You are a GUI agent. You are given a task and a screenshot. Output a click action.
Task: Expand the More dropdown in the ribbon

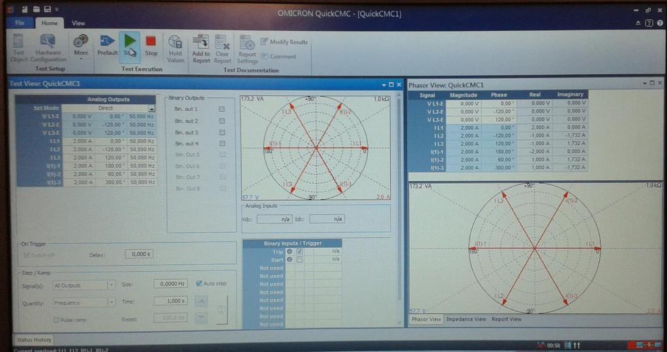(x=81, y=58)
